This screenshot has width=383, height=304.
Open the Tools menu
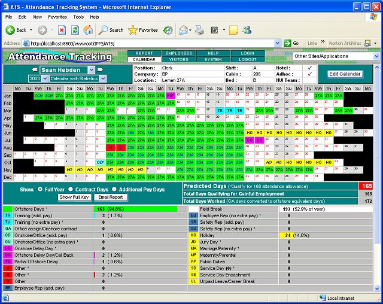pos(78,17)
